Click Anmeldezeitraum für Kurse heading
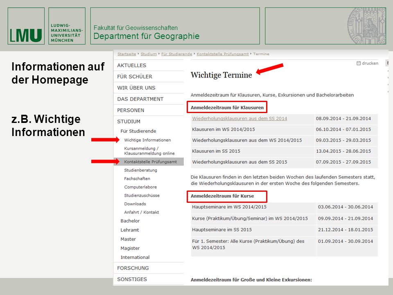393x295 pixels. [222, 196]
